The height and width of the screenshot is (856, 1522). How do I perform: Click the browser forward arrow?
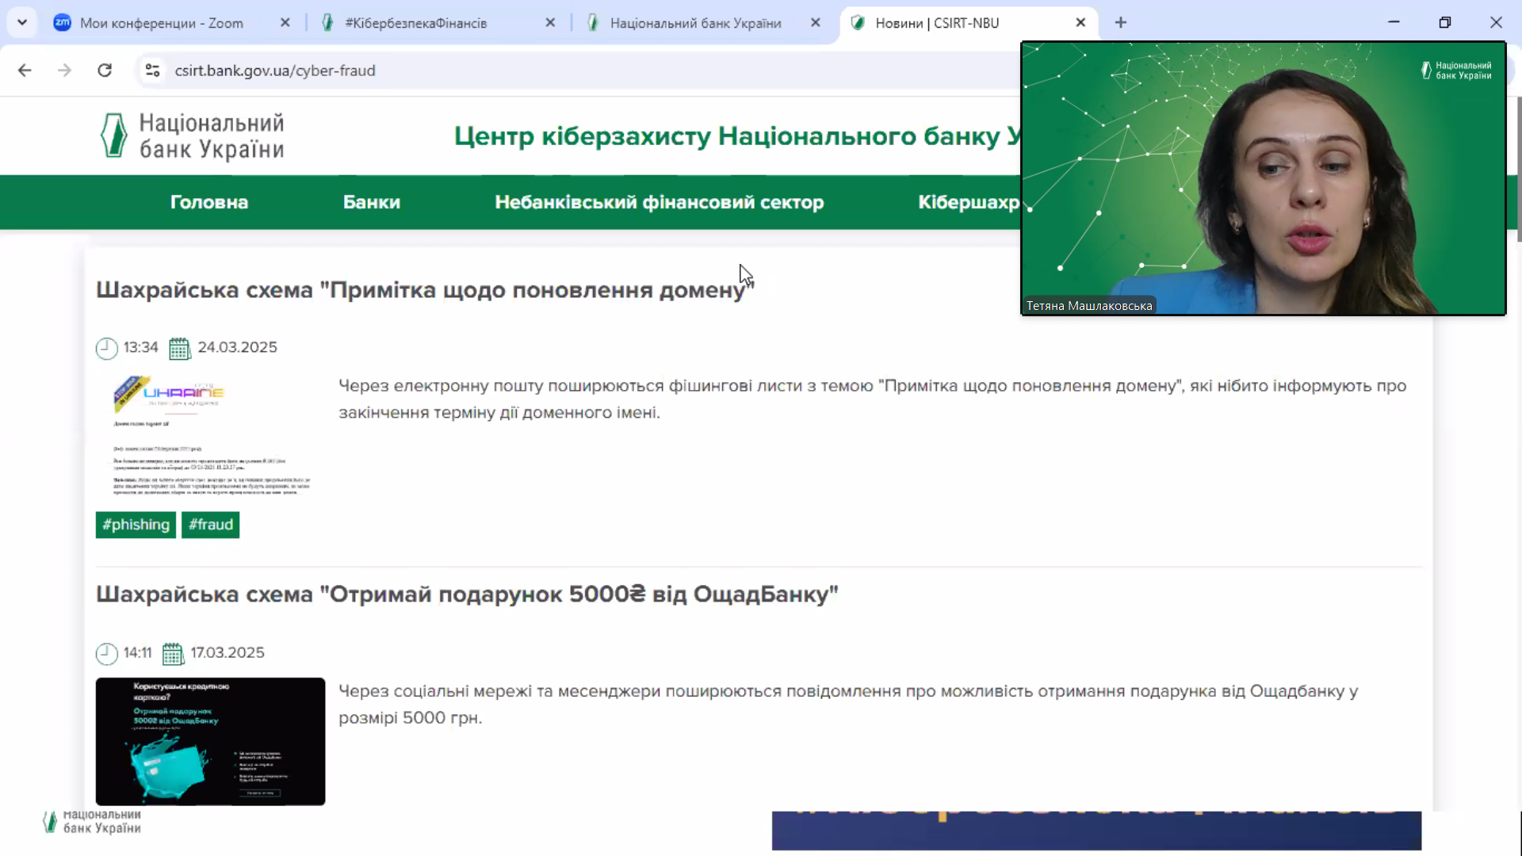(64, 71)
